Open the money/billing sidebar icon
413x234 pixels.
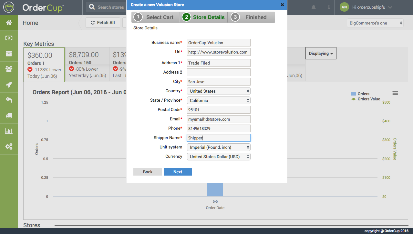(9, 38)
